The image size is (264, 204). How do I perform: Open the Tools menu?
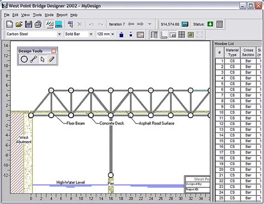pyautogui.click(x=37, y=15)
